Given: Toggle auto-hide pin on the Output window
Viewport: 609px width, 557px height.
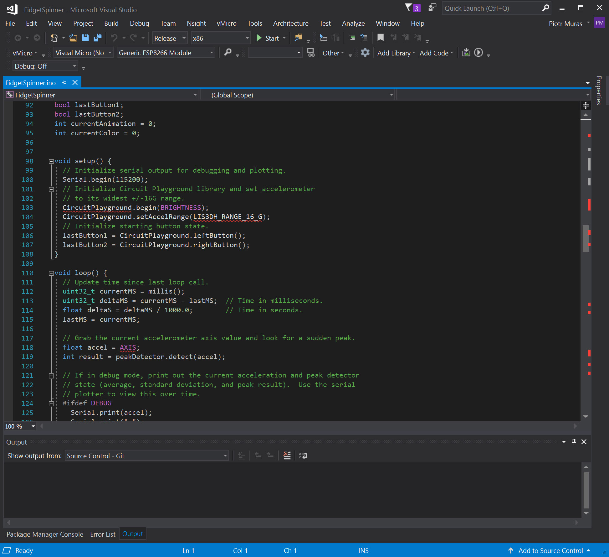Looking at the screenshot, I should click(x=574, y=442).
